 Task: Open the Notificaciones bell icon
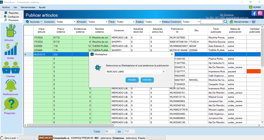11,86
